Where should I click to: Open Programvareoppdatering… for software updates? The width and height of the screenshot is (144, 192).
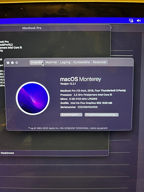click(102, 115)
